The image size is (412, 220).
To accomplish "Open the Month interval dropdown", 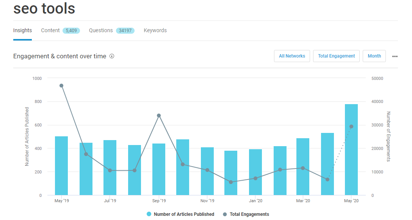I will 374,56.
